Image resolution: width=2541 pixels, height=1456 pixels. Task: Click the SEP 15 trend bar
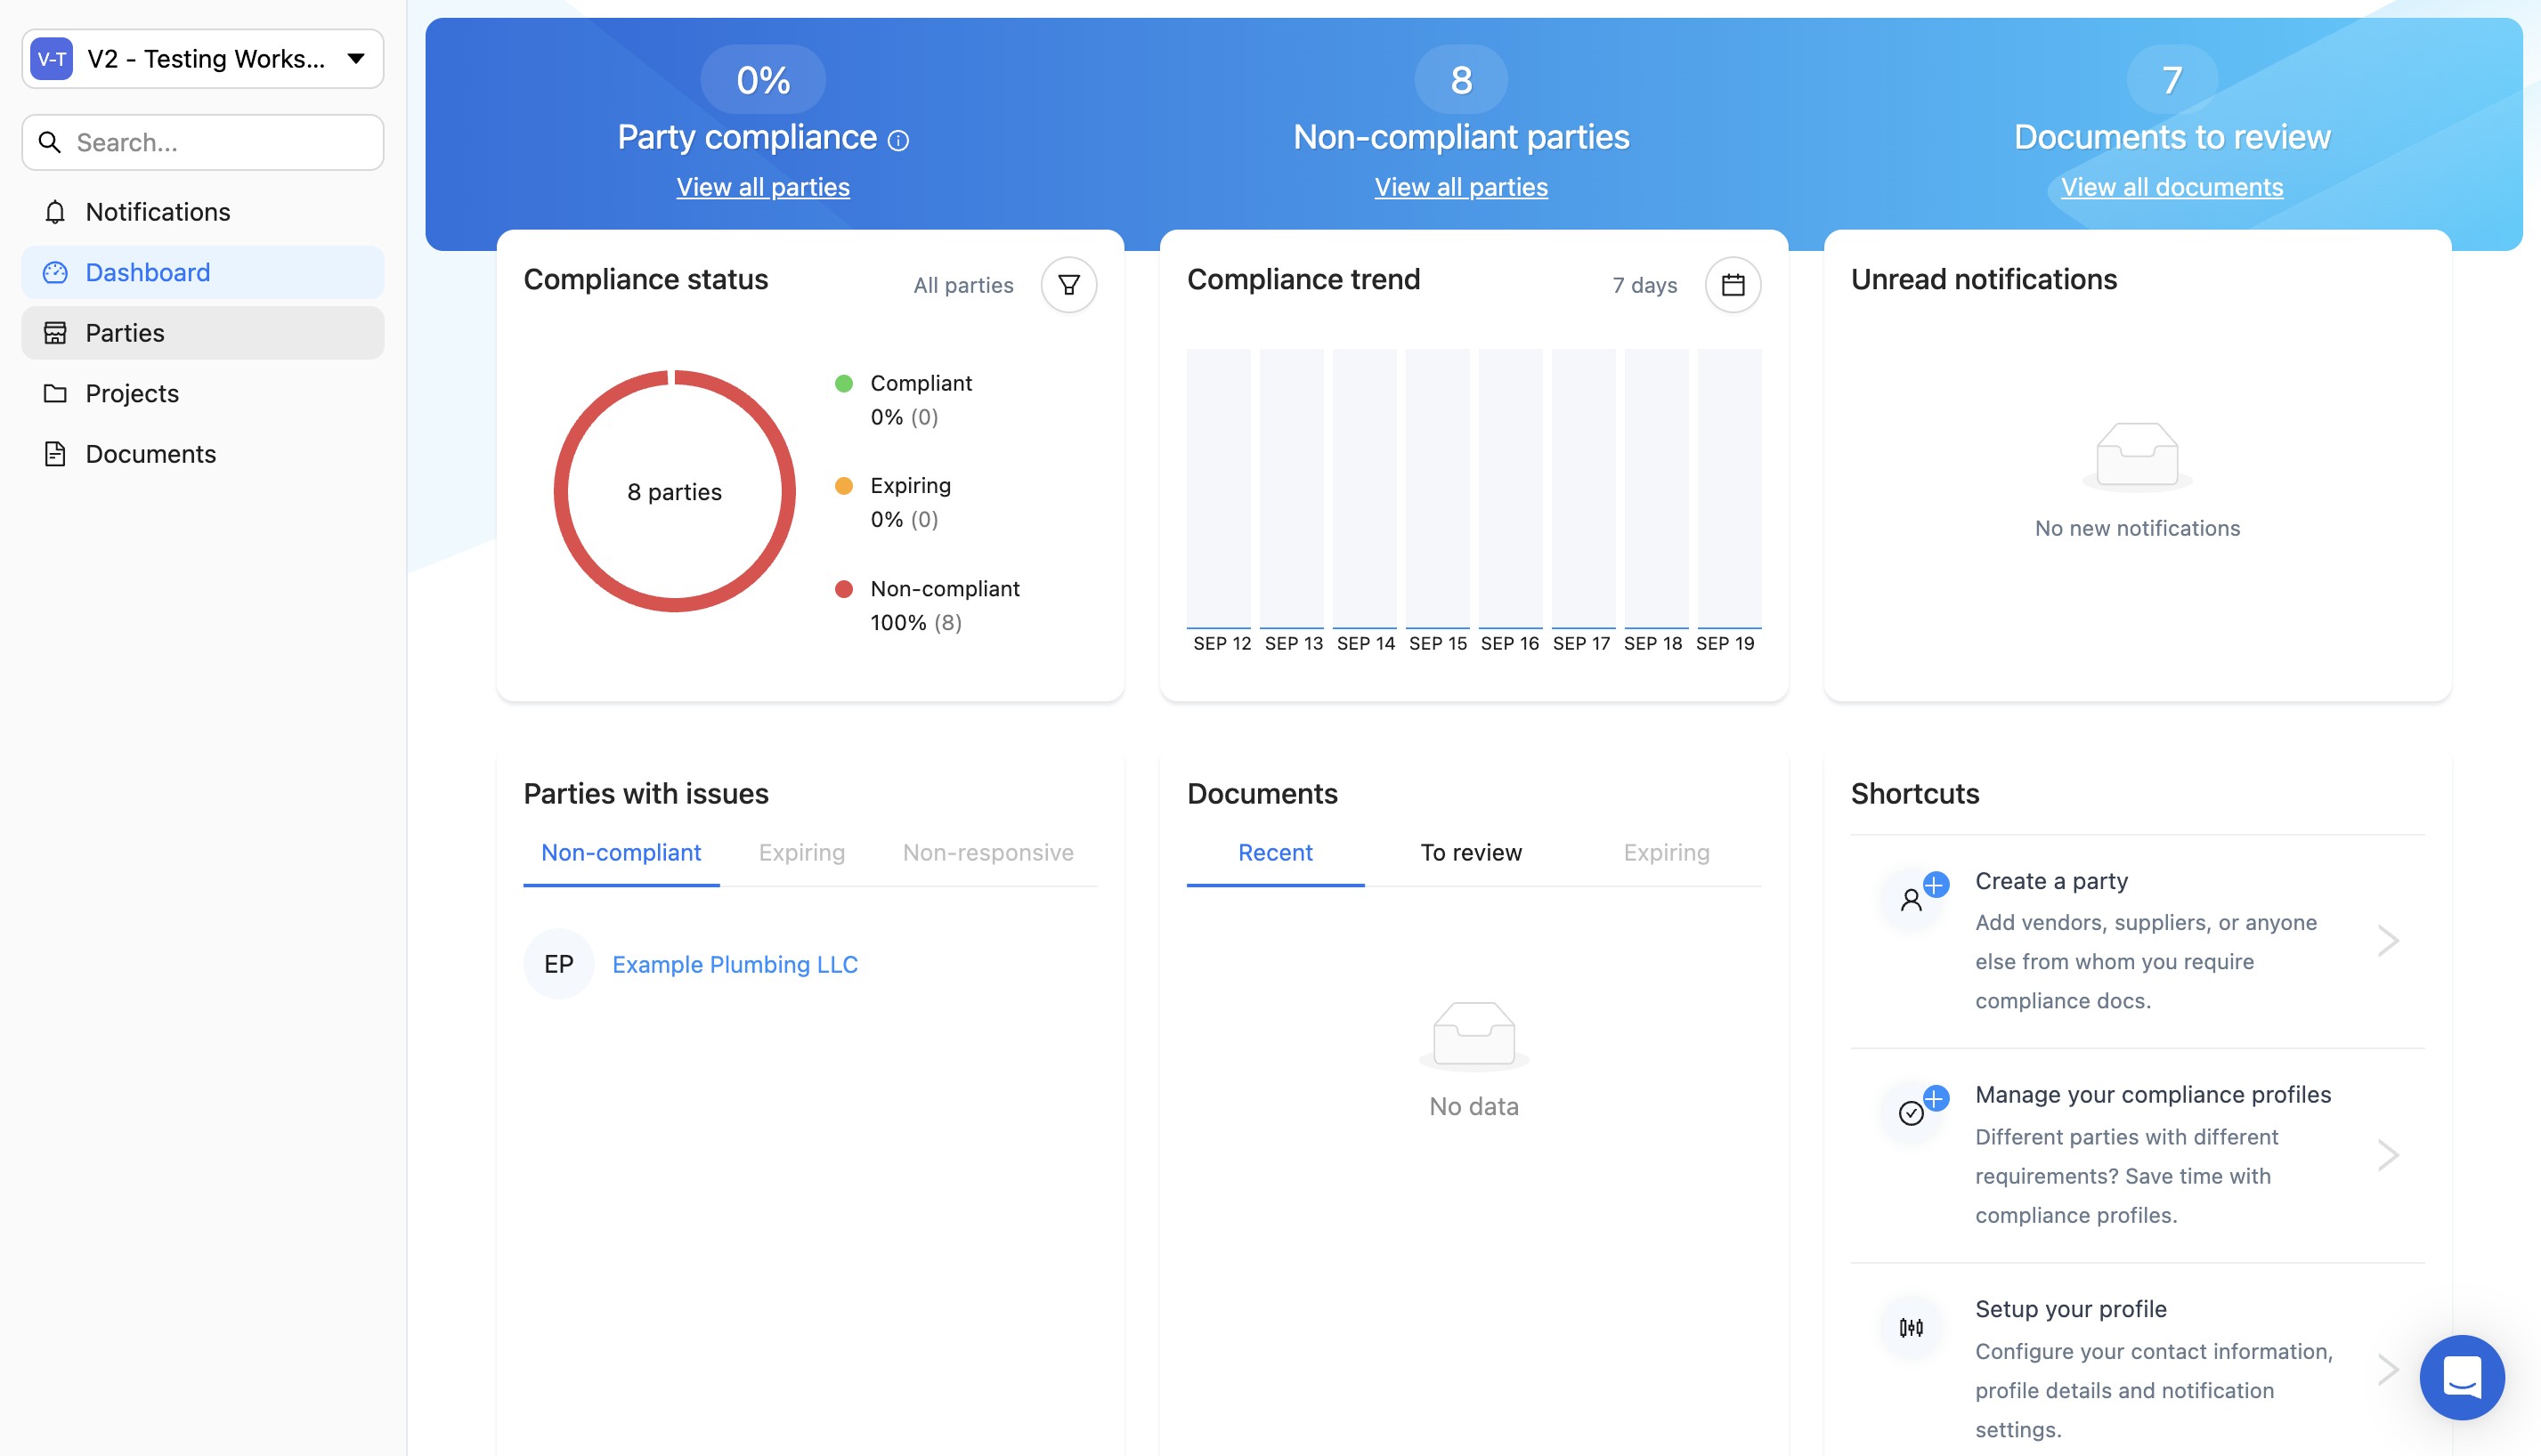[1437, 488]
